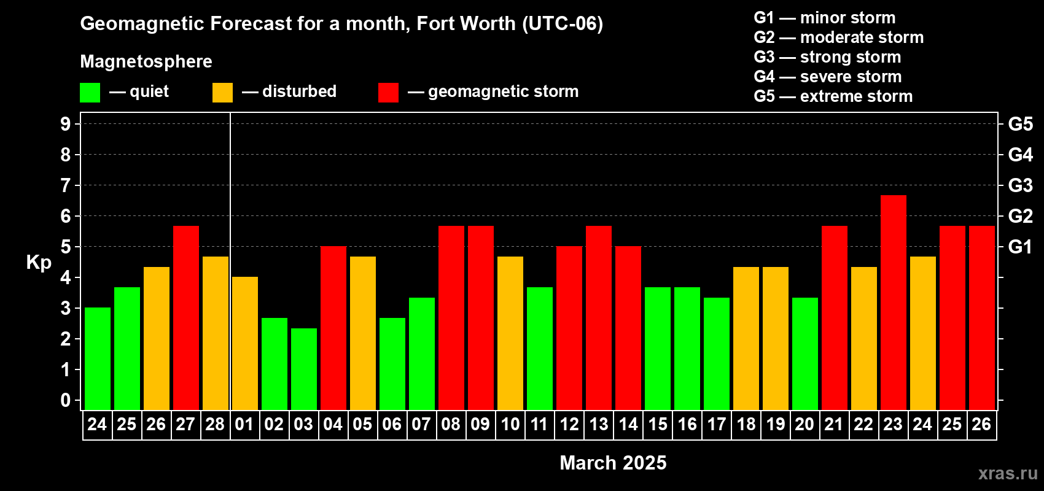Click the red geomagnetic storm legend swatch
The height and width of the screenshot is (491, 1044).
click(x=388, y=93)
